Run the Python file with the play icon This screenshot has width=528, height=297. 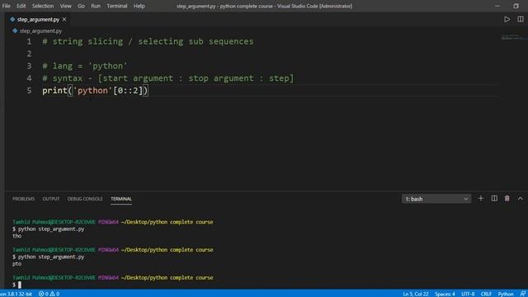(507, 20)
